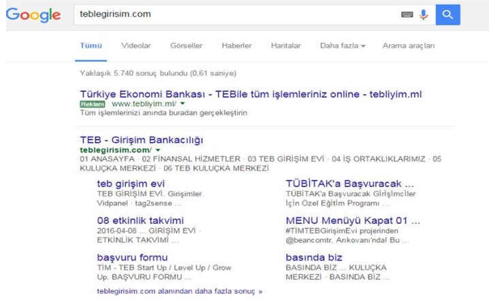Click teblegirisim.com alanından daha fazla sonuç
Screen dimensions: 489x307
coord(180,291)
